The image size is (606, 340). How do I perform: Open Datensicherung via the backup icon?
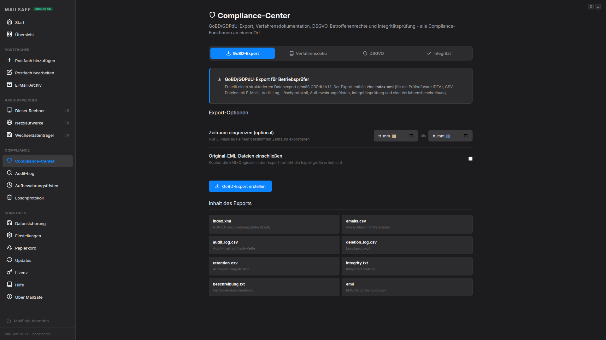[x=9, y=223]
